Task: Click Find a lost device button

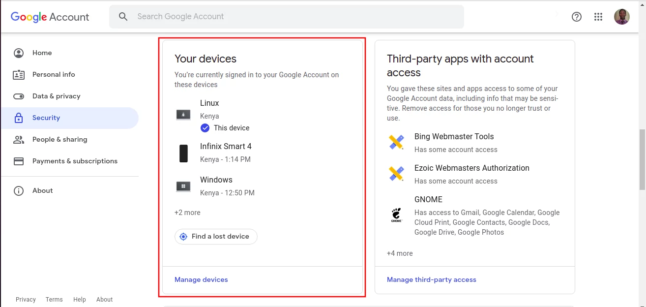Action: (x=216, y=237)
